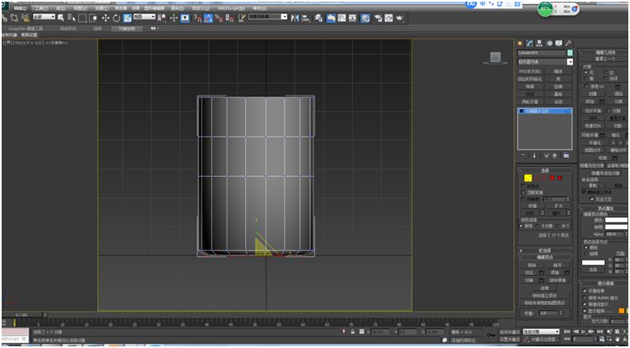This screenshot has width=630, height=348.
Task: Select the Link tool in main toolbar
Action: point(4,18)
